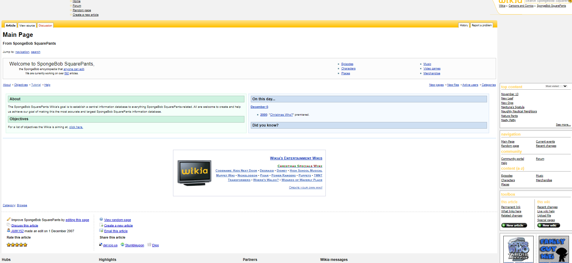
Task: Open the New pages link
Action: [436, 85]
